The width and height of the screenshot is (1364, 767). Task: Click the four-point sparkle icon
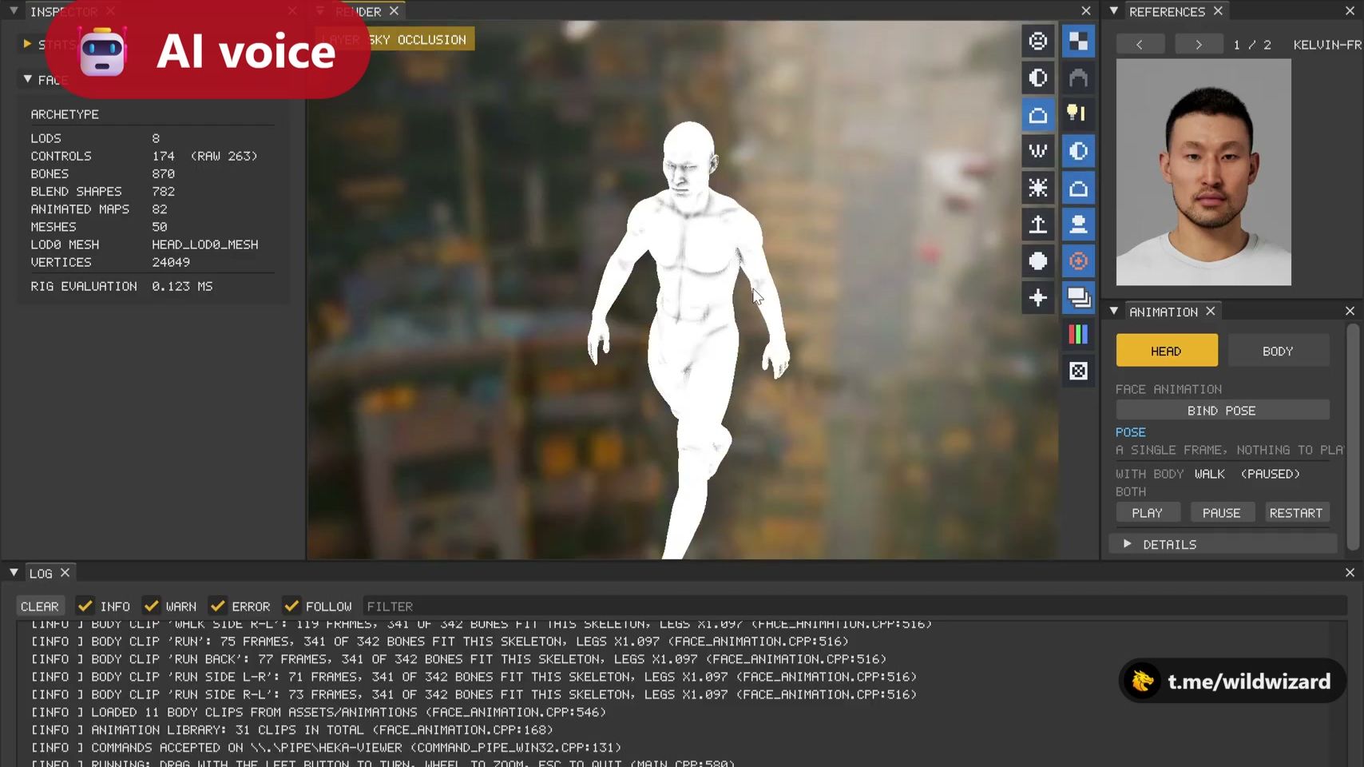coord(1037,298)
